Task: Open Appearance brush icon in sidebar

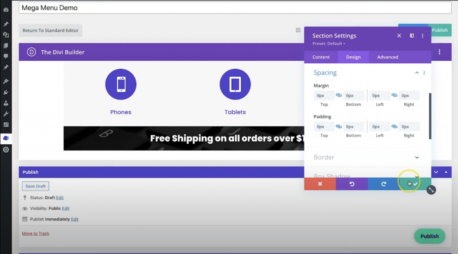Action: point(6,81)
